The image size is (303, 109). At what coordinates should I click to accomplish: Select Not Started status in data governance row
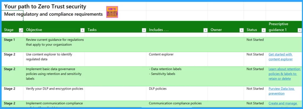[x=255, y=76]
